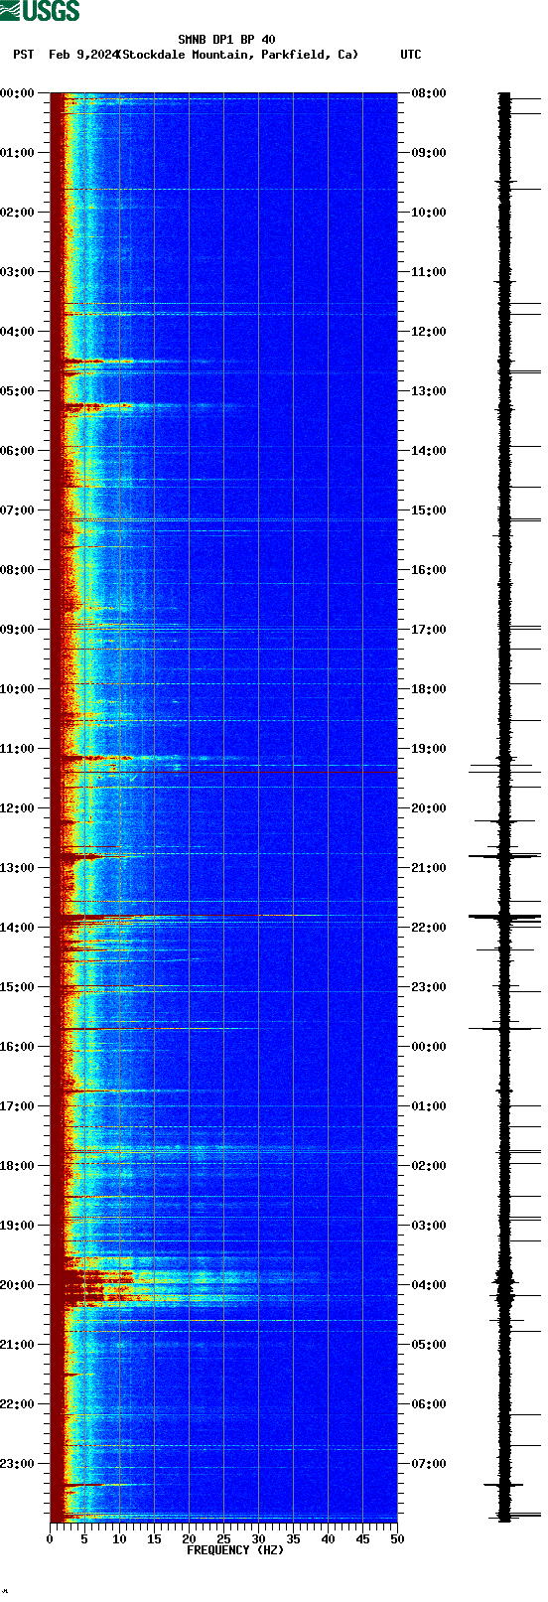Click the 04:00 PST time label
The height and width of the screenshot is (1602, 548).
click(x=18, y=332)
